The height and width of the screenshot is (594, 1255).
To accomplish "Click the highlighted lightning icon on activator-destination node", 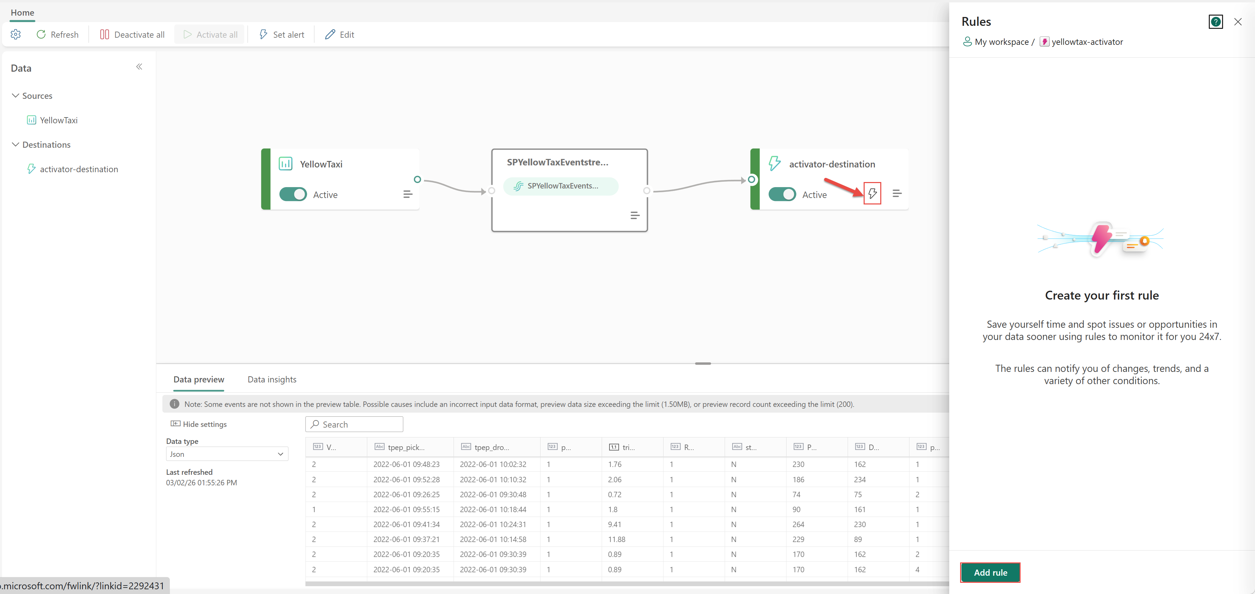I will point(872,194).
